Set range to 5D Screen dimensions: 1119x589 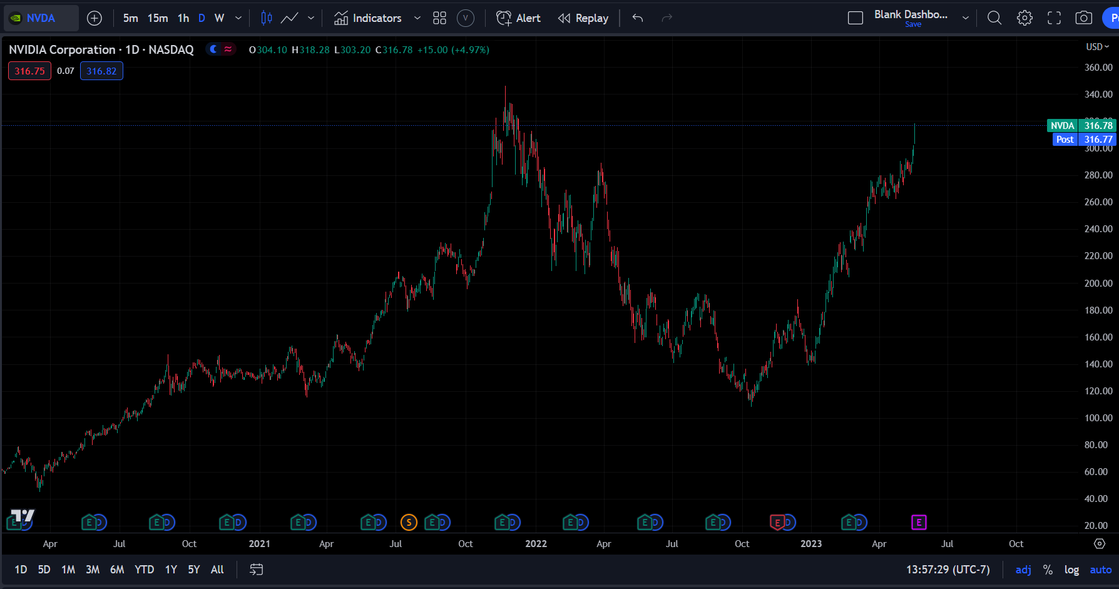click(44, 570)
